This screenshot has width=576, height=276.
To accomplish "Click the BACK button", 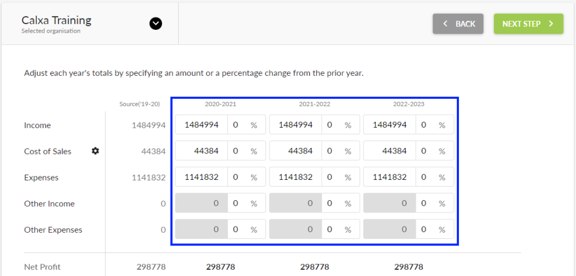I will 458,24.
